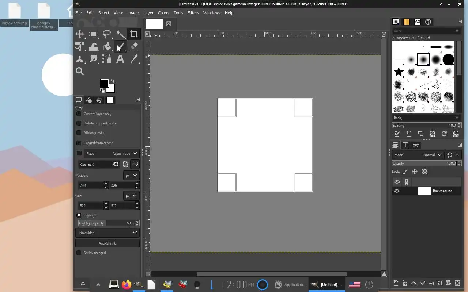Open the layer mode group switcher dropdown
Image resolution: width=468 pixels, height=292 pixels.
[453, 155]
